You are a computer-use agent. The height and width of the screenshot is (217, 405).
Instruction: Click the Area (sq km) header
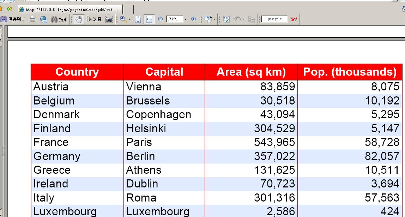(x=251, y=72)
